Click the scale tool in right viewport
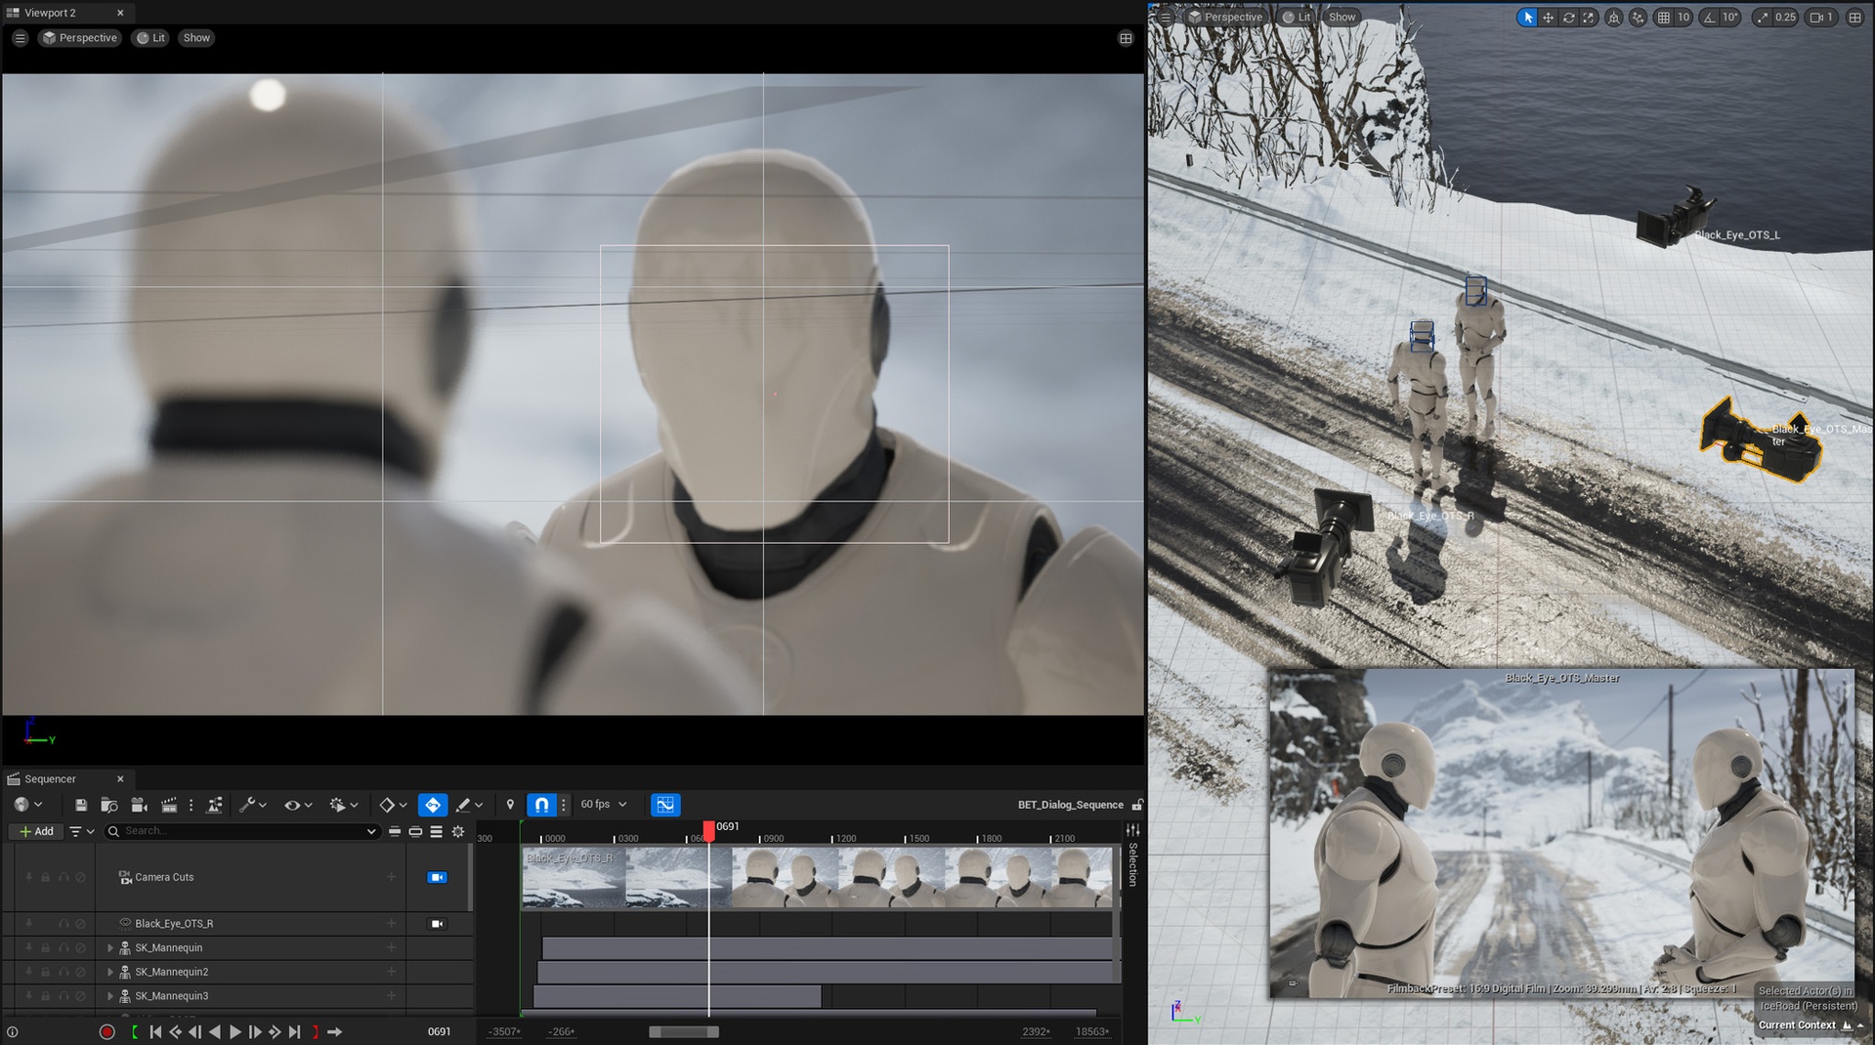 pos(1589,18)
